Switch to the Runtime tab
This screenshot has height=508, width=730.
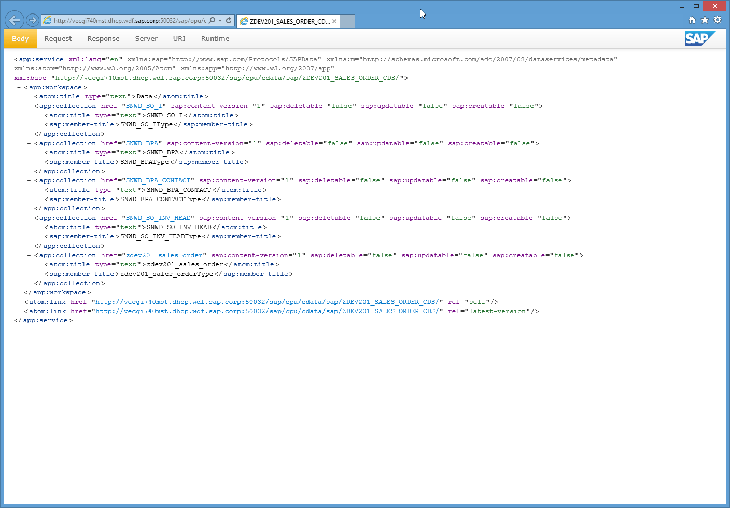coord(215,38)
